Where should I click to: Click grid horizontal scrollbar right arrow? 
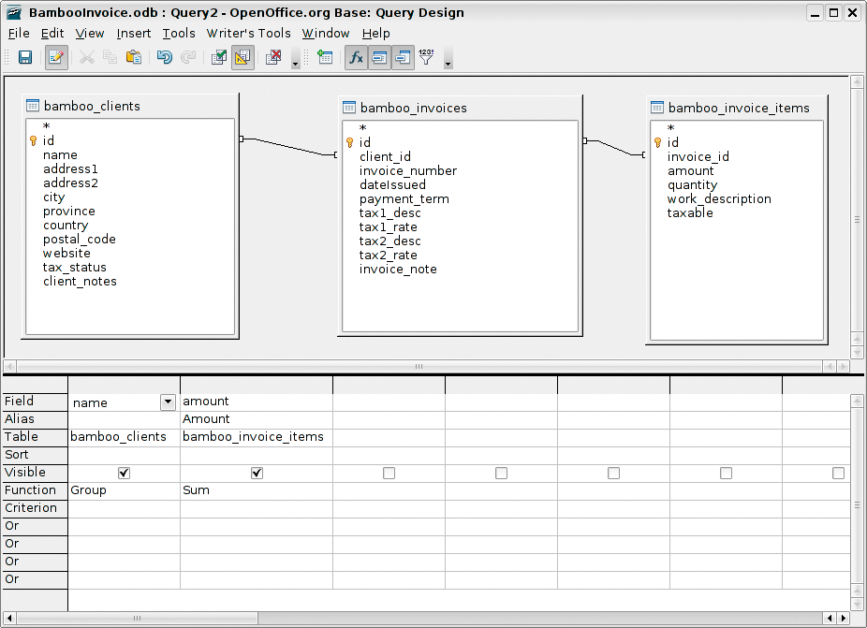pos(844,618)
